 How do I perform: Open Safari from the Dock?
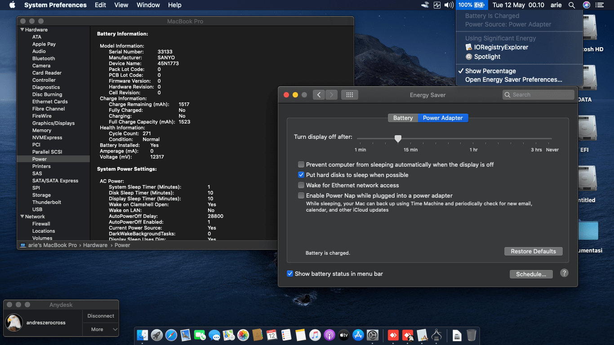pyautogui.click(x=171, y=335)
